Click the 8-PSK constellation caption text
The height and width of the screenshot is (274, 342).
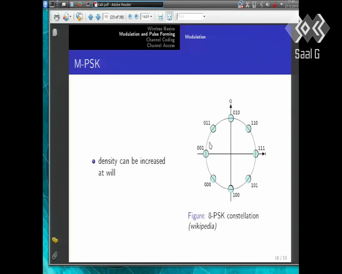tap(233, 216)
